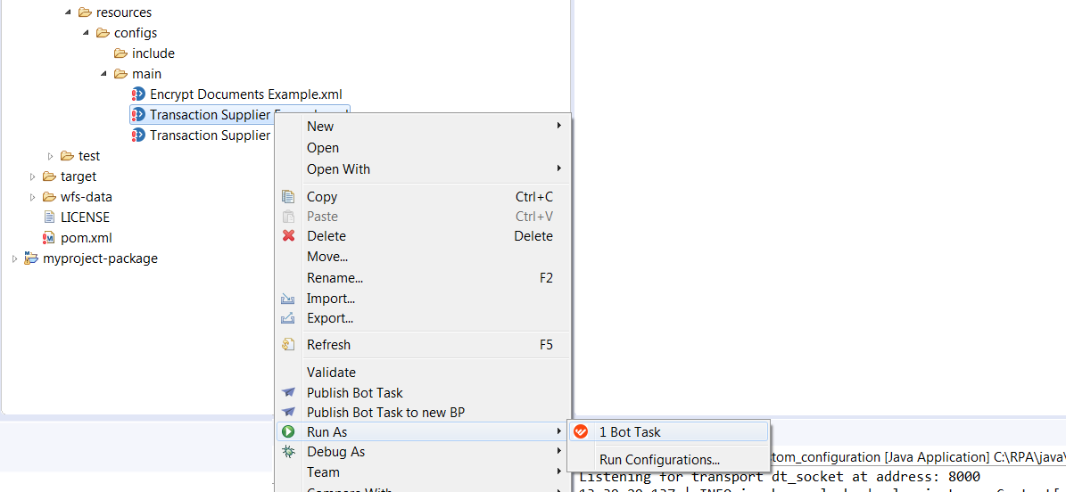Screen dimensions: 1066x492
Task: Collapse the main folder node
Action: tap(103, 73)
